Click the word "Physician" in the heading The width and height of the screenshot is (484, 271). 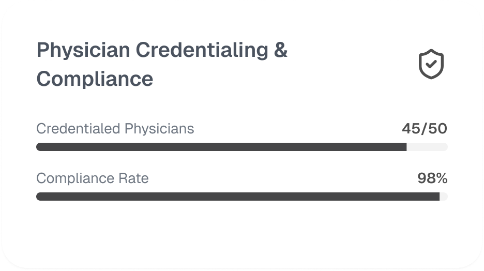tap(83, 50)
